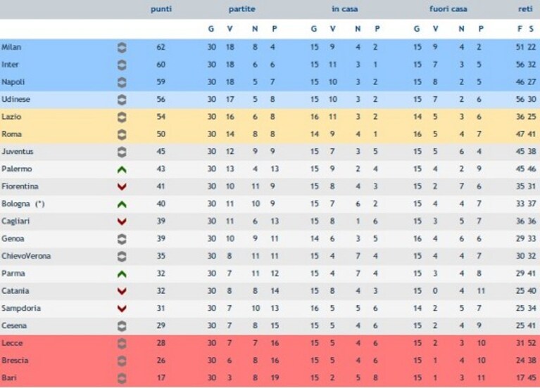Select the 'punti' column header

pos(161,9)
